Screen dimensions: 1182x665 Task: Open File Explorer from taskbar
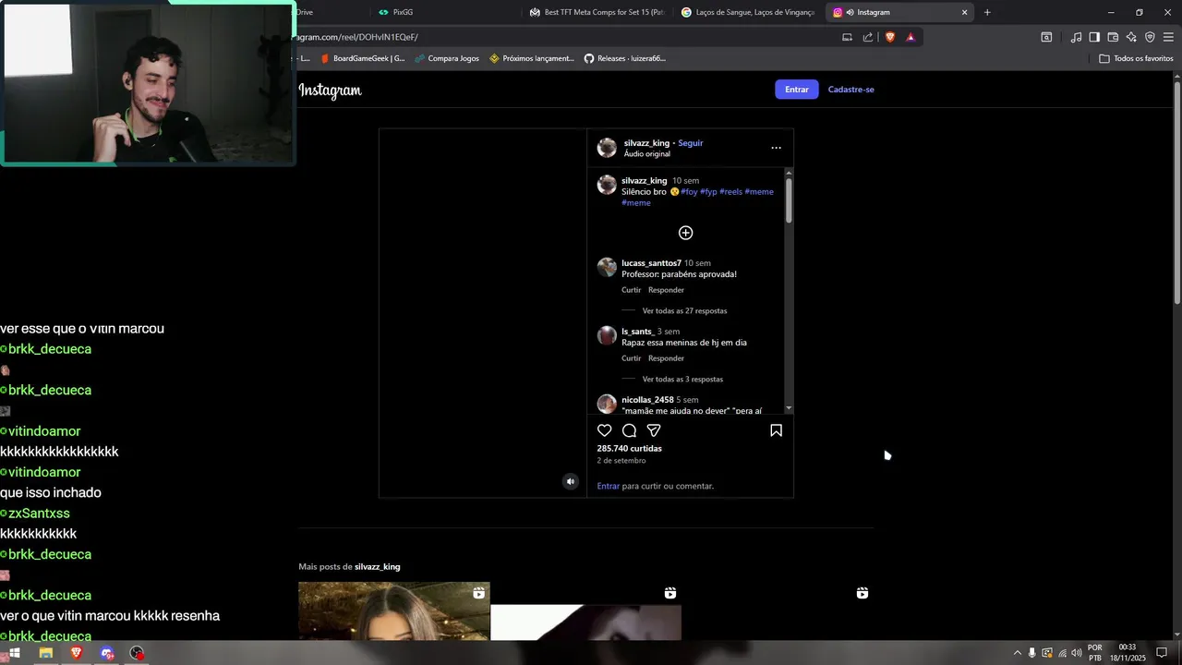click(x=45, y=653)
